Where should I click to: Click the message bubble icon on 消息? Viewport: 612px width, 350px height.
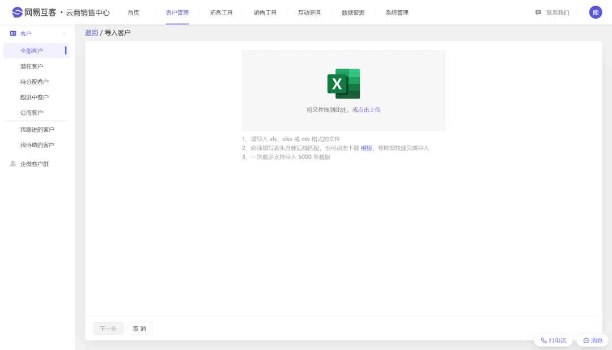pyautogui.click(x=586, y=340)
